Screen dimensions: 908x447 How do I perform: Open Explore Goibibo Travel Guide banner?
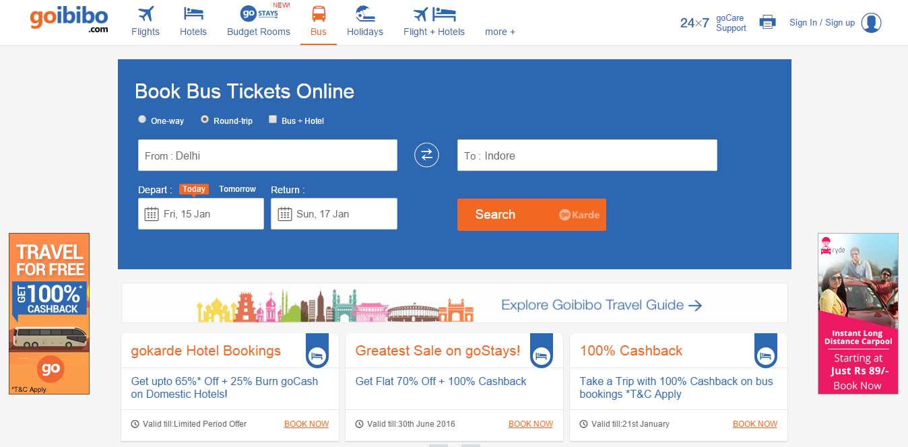pos(454,303)
